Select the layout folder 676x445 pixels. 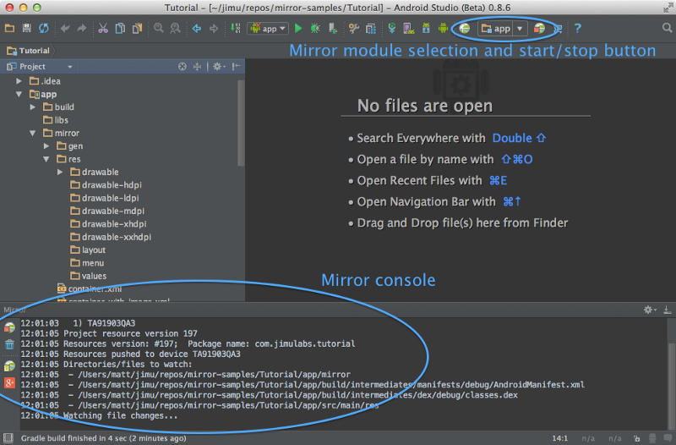coord(88,250)
